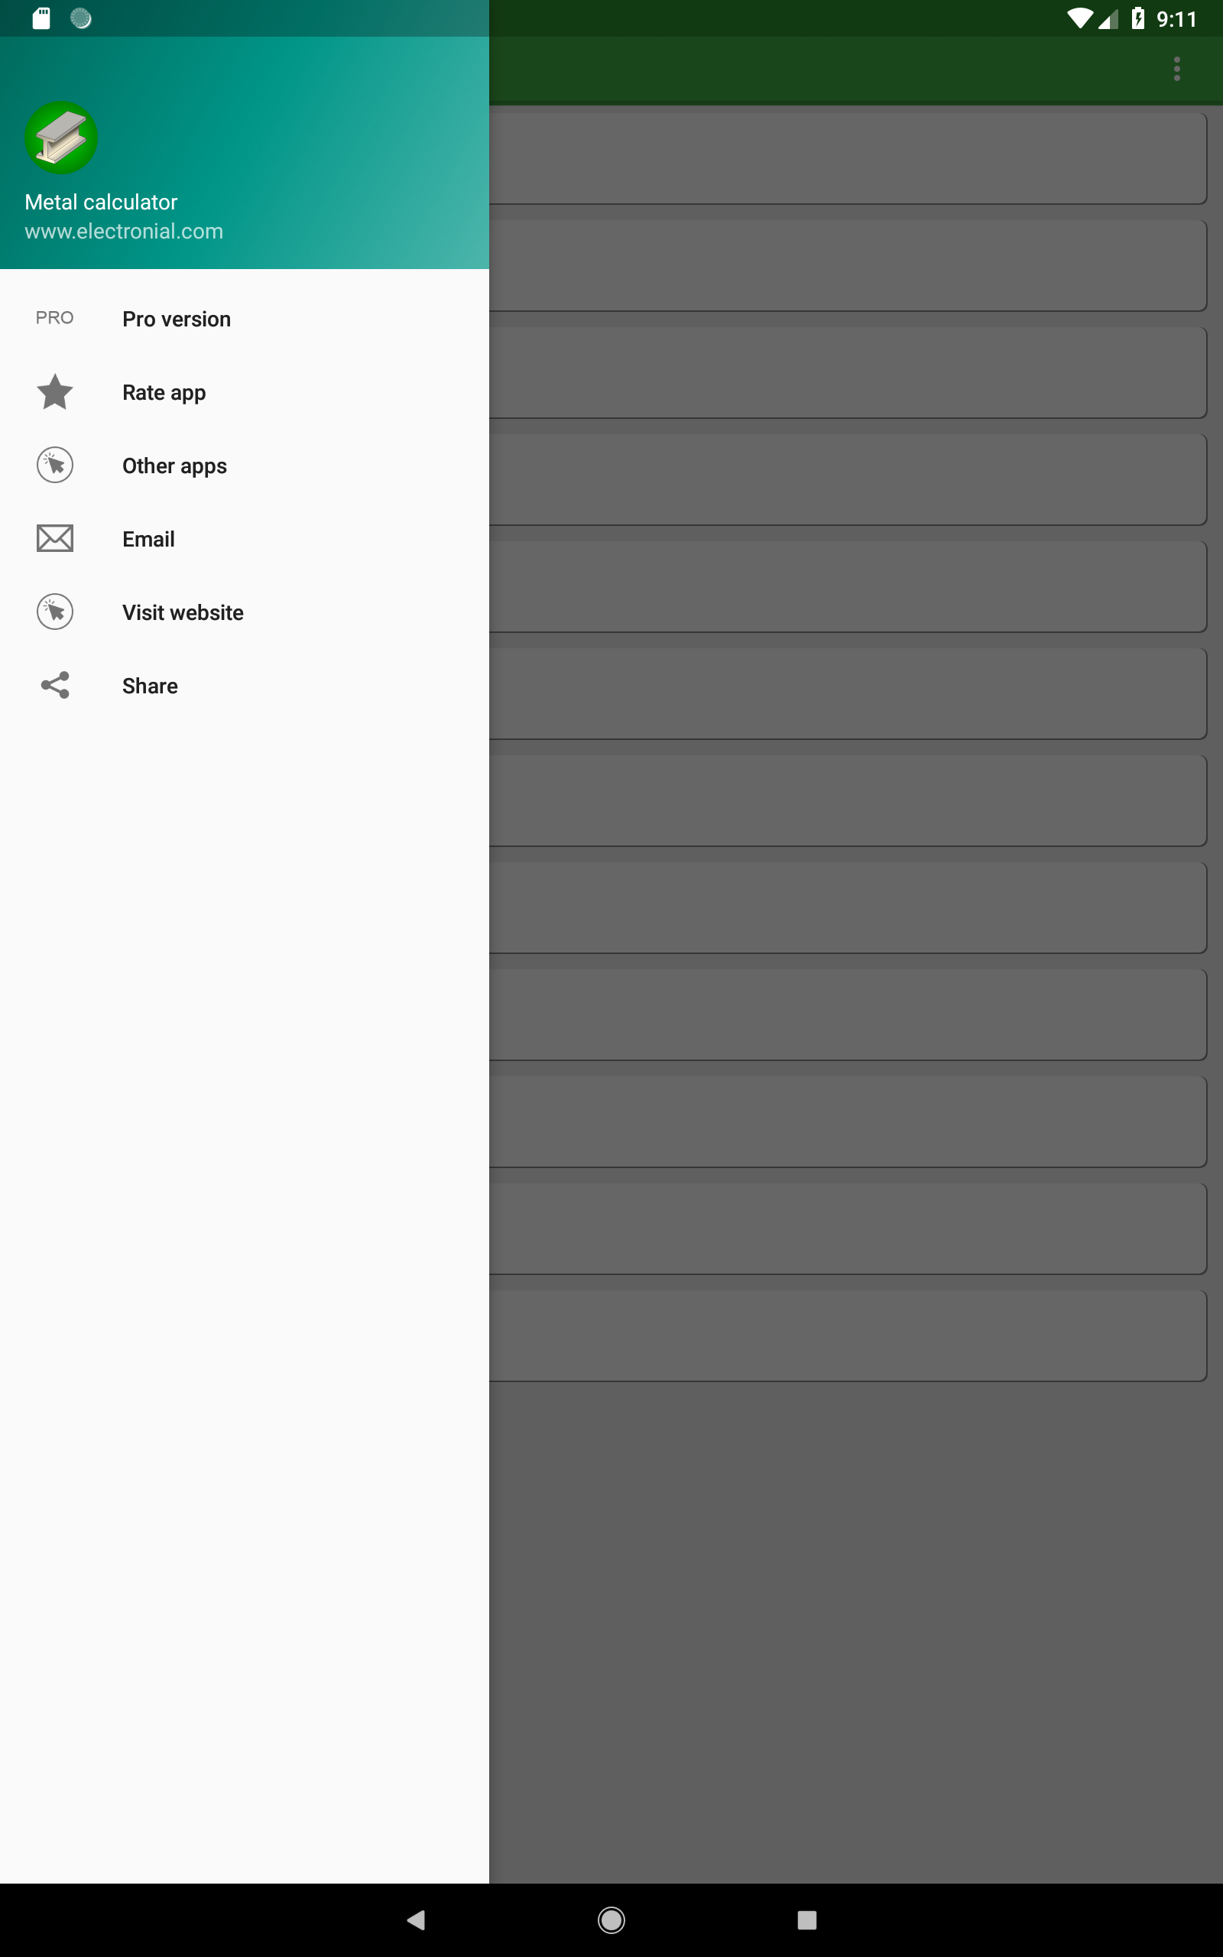Screen dimensions: 1223x1957
Task: Click the PRO badge icon
Action: pyautogui.click(x=54, y=318)
